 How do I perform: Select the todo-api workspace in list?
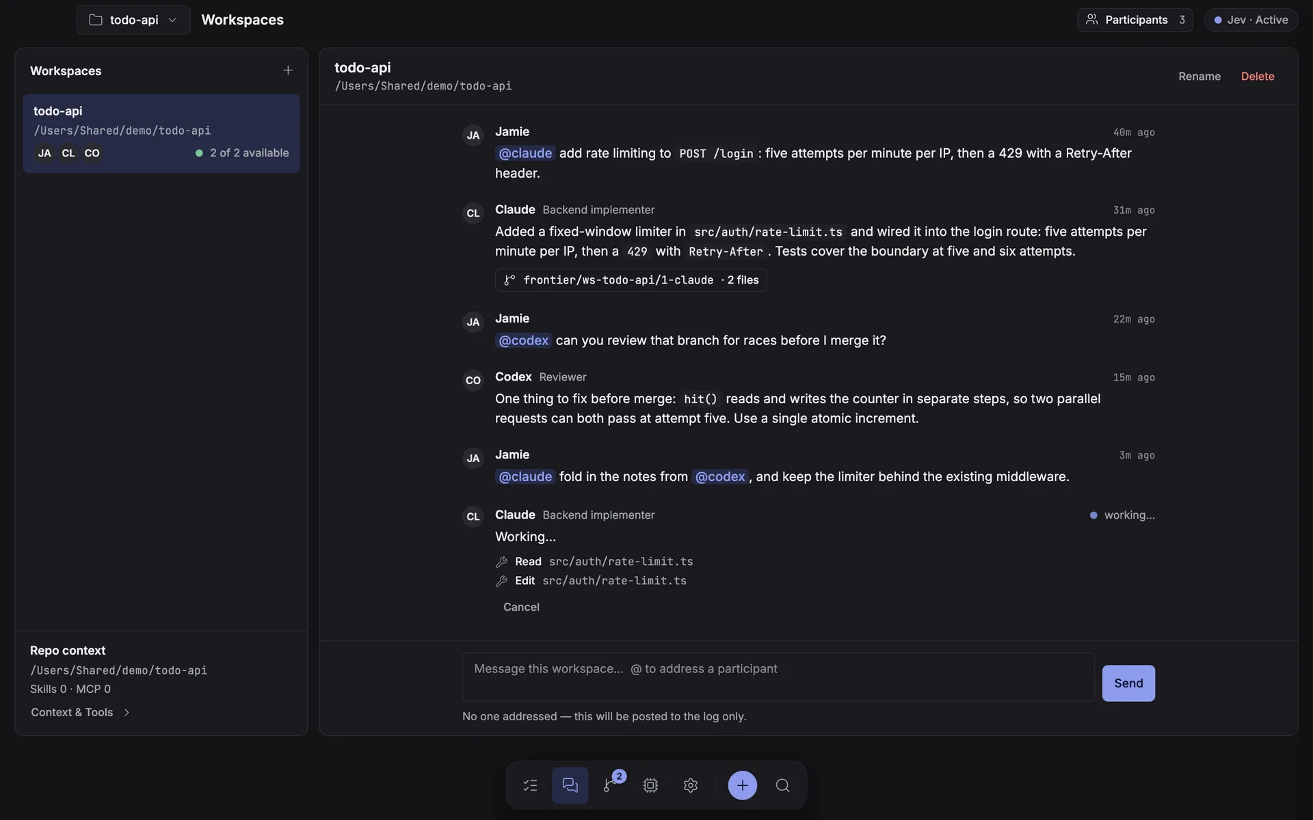click(161, 133)
